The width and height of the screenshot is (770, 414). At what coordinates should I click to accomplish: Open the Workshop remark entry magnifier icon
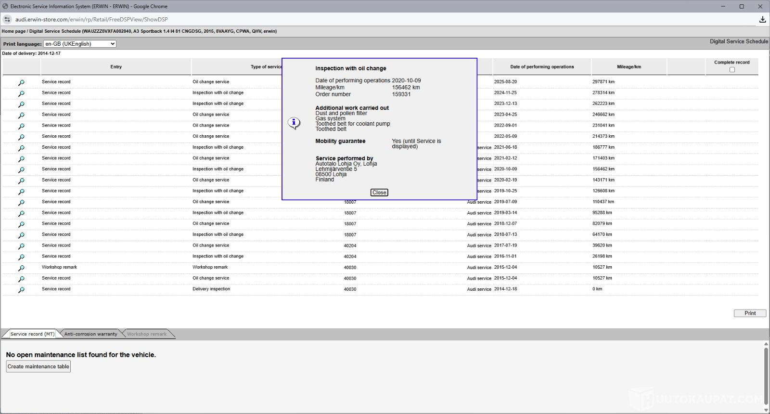(21, 268)
